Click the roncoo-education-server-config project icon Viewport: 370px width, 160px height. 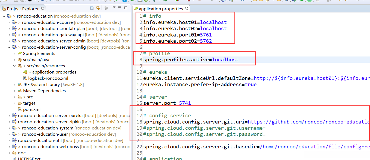pos(14,47)
